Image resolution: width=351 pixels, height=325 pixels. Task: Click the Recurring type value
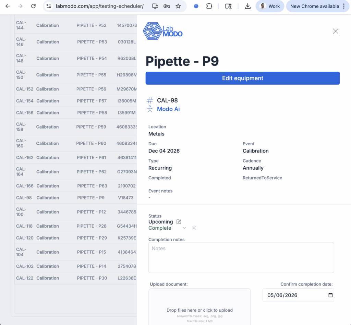coord(160,168)
